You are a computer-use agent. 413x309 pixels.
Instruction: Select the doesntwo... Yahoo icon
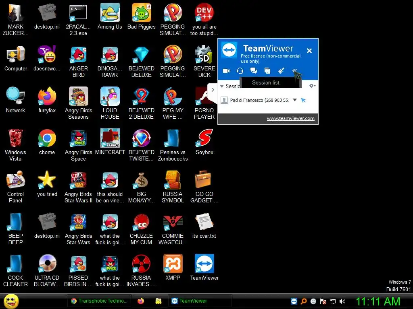click(x=47, y=58)
